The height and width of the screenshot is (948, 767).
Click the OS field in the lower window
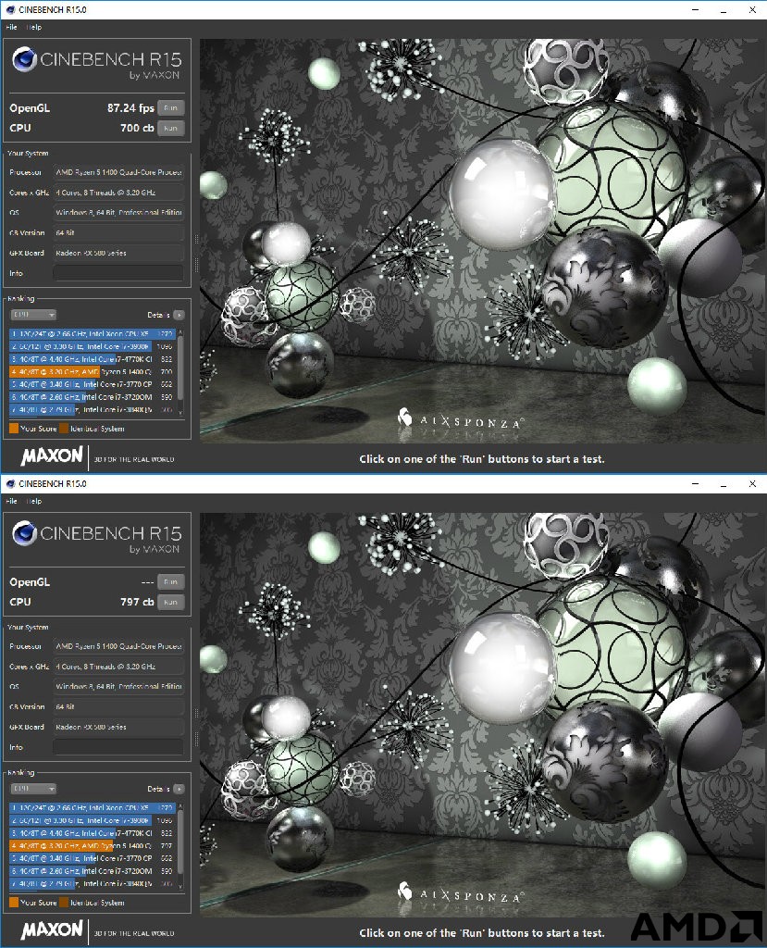[118, 686]
